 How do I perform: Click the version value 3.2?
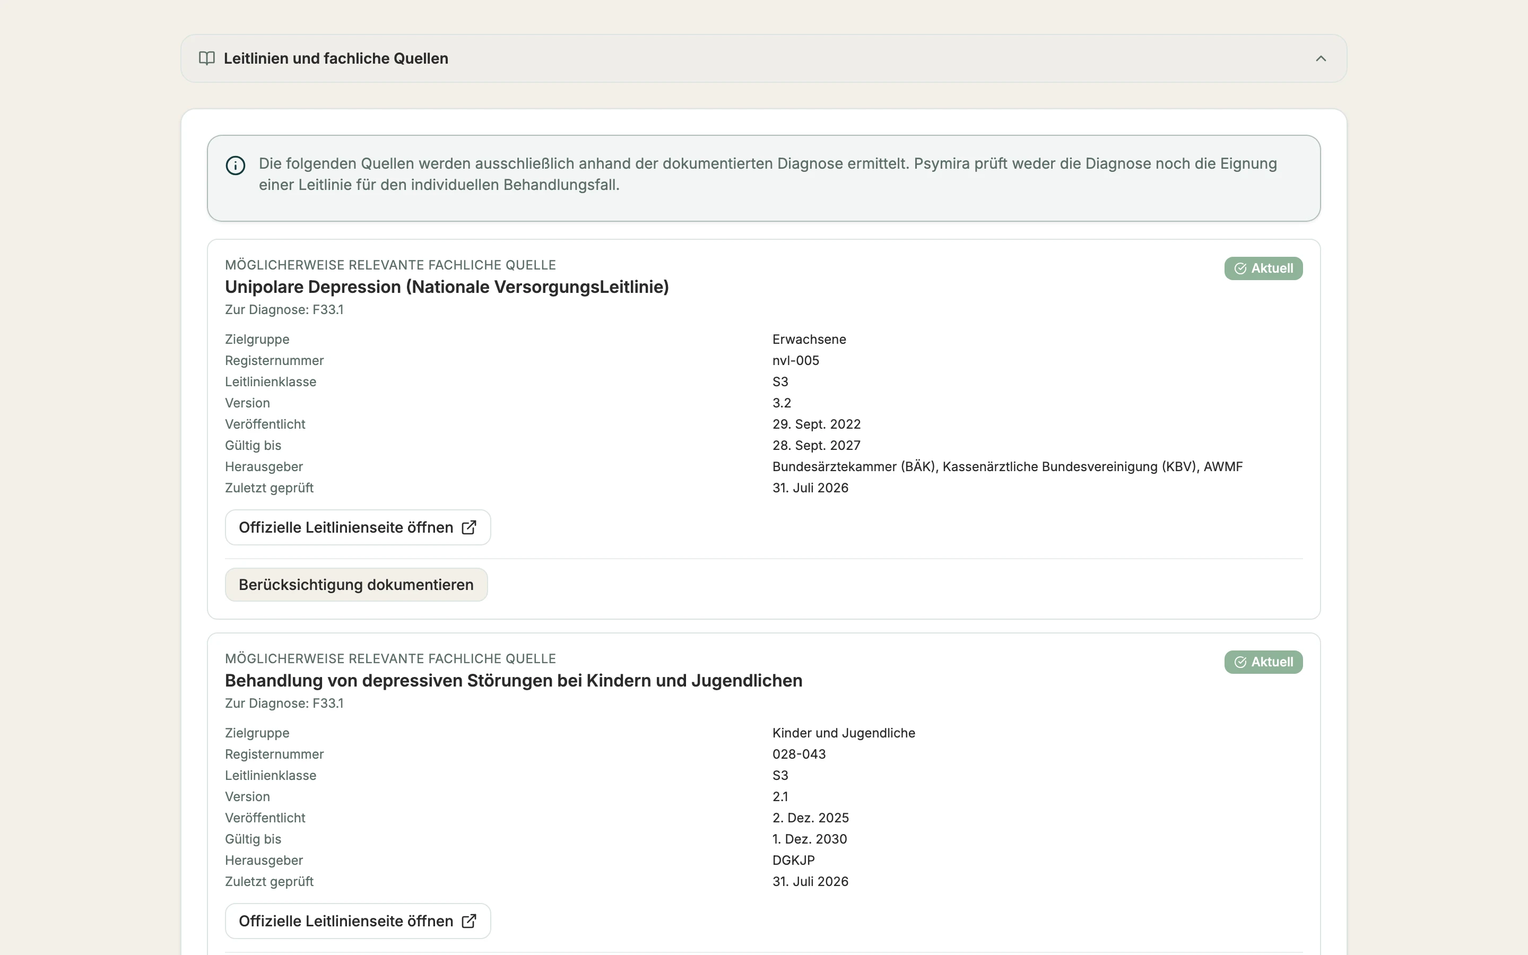[x=782, y=403]
